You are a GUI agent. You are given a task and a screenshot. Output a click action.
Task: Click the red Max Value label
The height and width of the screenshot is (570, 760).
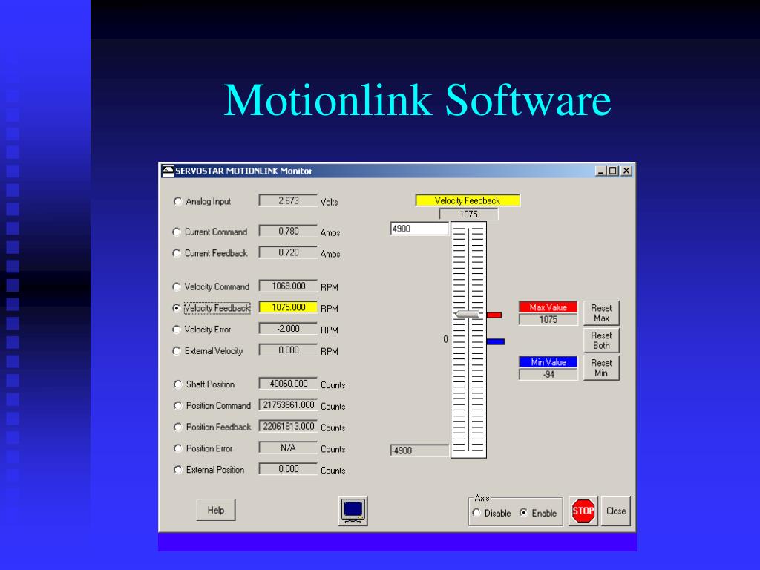[x=548, y=307]
